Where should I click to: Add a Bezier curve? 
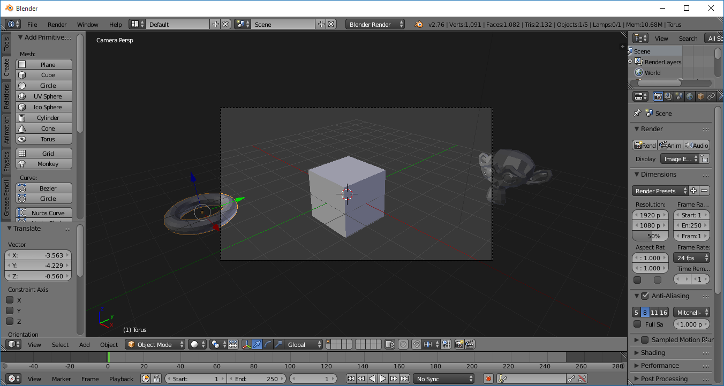pos(44,188)
